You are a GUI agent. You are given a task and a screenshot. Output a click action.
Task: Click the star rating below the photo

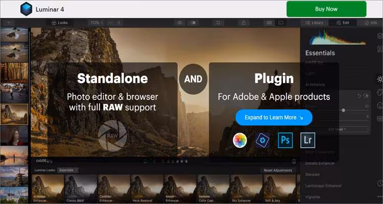click(177, 161)
